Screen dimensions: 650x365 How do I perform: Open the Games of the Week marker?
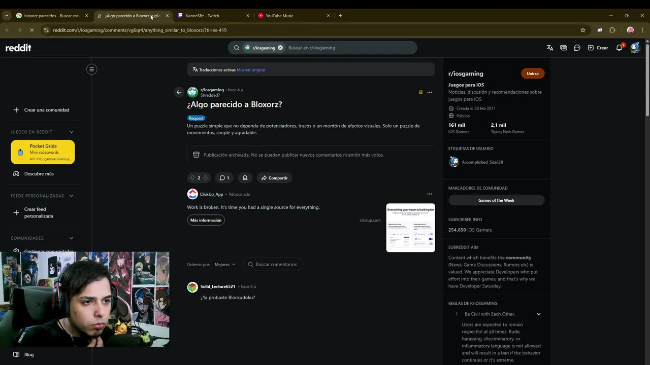pyautogui.click(x=496, y=200)
